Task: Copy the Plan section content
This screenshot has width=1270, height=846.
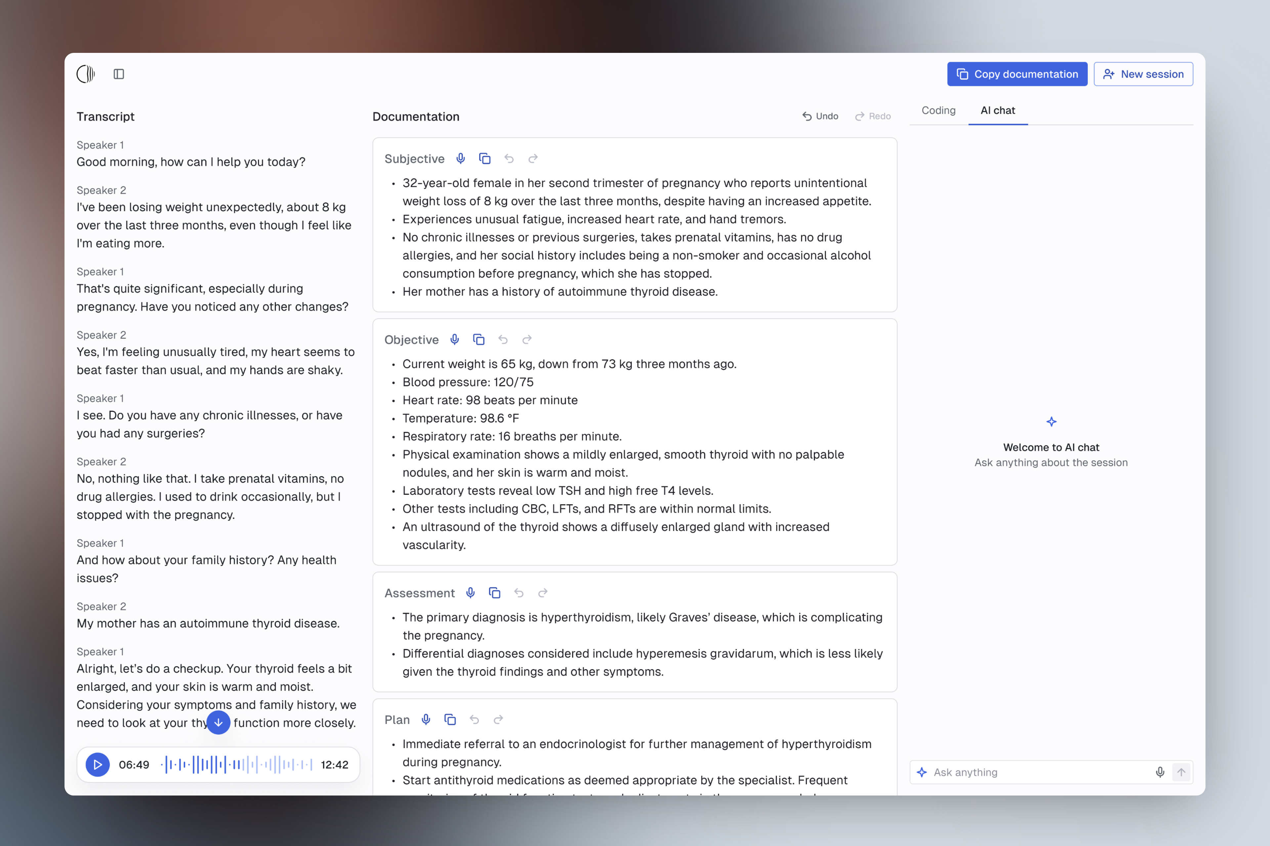Action: tap(450, 719)
